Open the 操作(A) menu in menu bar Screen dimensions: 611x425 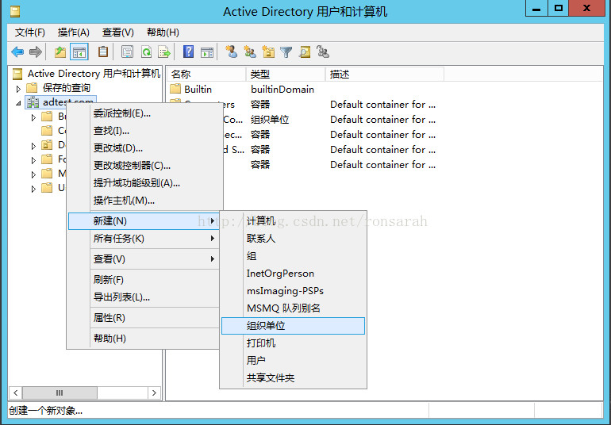click(73, 33)
